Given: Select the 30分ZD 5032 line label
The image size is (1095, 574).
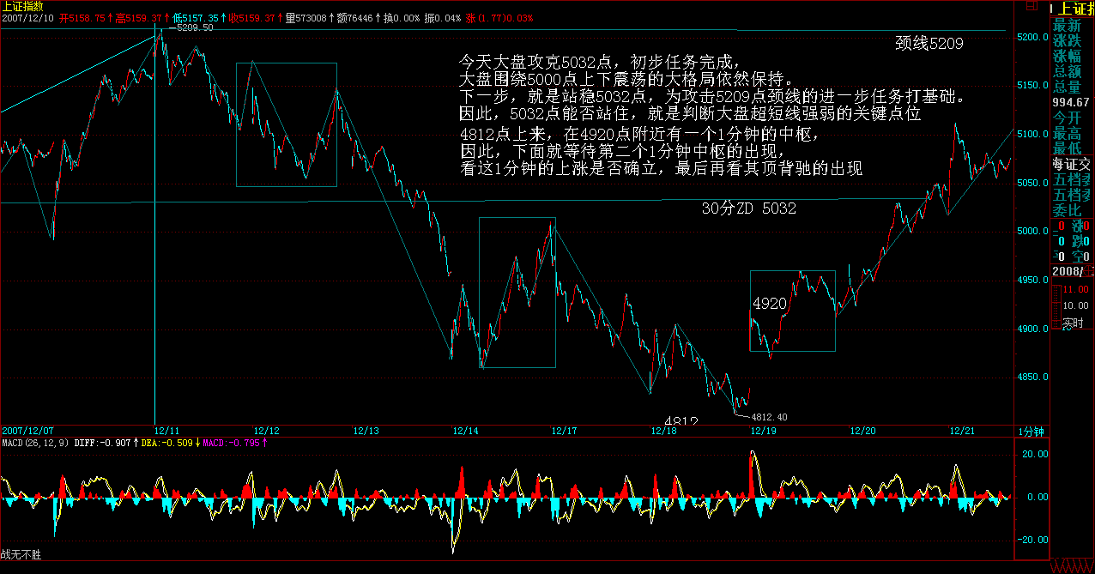Looking at the screenshot, I should [x=748, y=208].
